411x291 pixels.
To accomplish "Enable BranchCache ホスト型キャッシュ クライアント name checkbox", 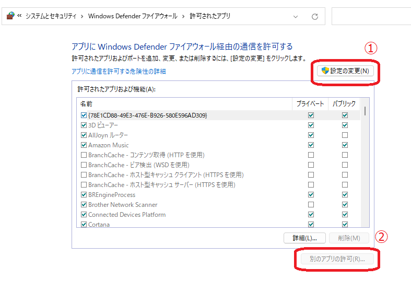I will (84, 175).
